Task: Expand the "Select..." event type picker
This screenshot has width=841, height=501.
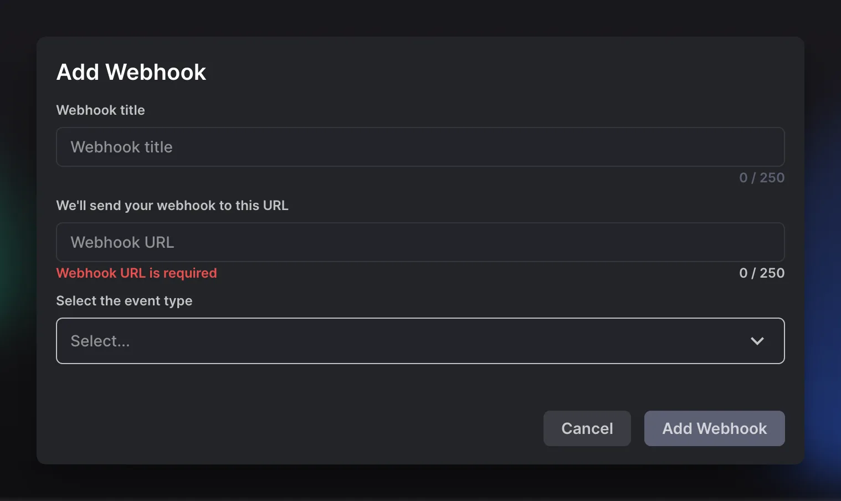Action: 420,341
